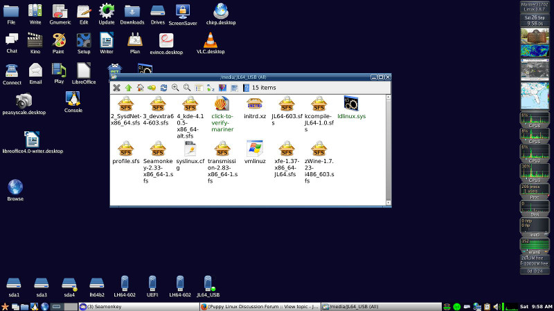Select the xfe-1.37-x86_64-JL64.sfs file

pos(287,159)
